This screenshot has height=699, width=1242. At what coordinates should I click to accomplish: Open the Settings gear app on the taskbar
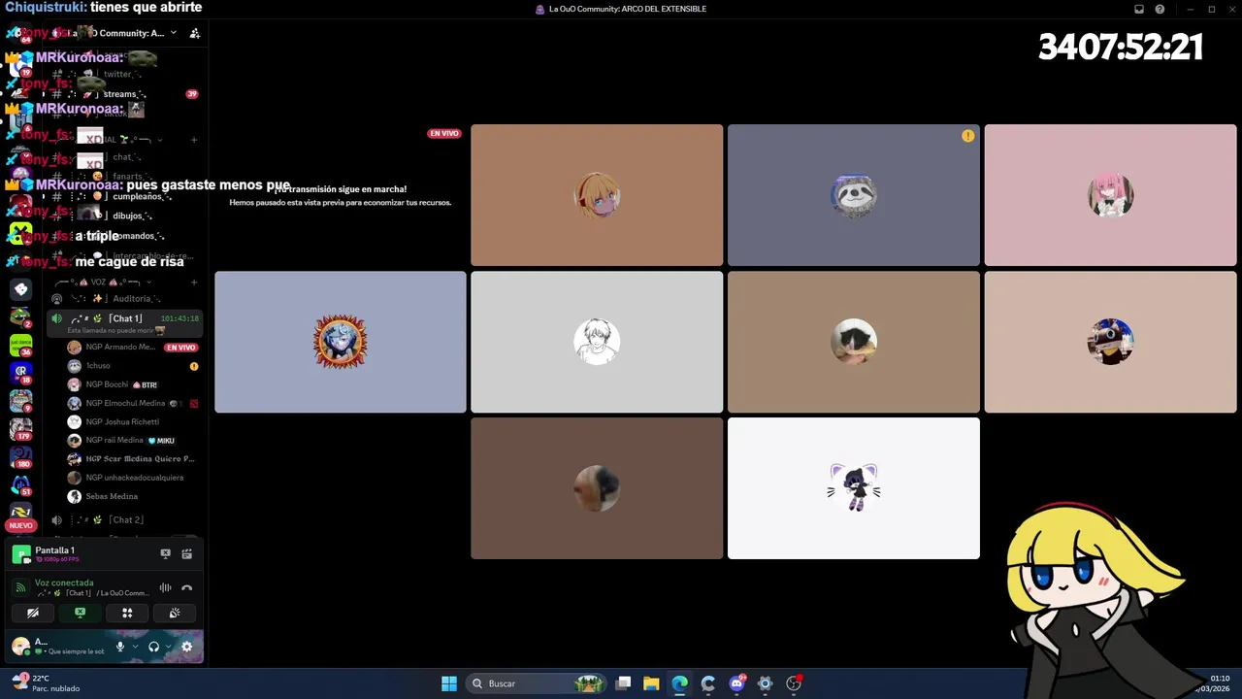tap(765, 683)
